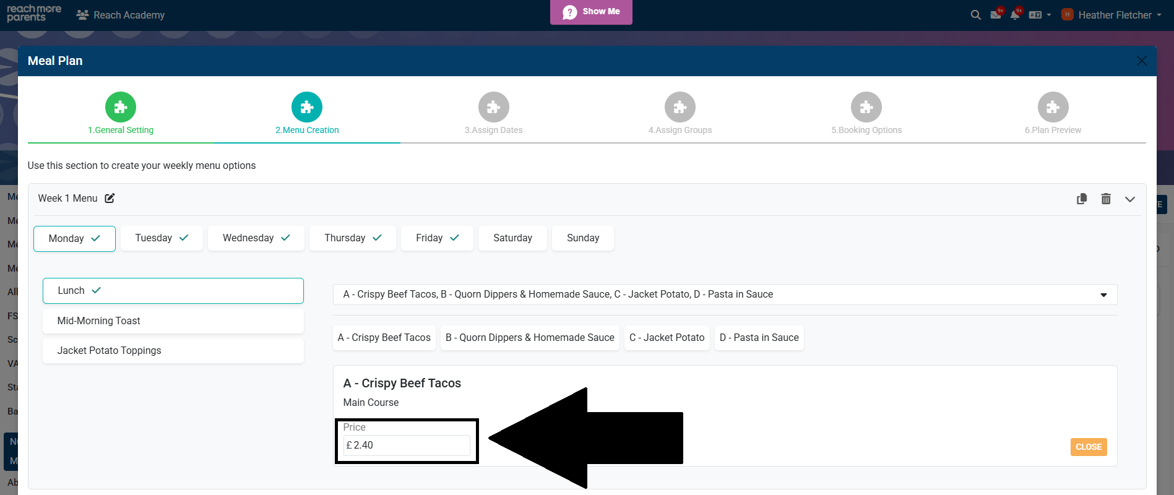Image resolution: width=1174 pixels, height=495 pixels.
Task: Select the Assign Dates step icon
Action: pos(493,108)
